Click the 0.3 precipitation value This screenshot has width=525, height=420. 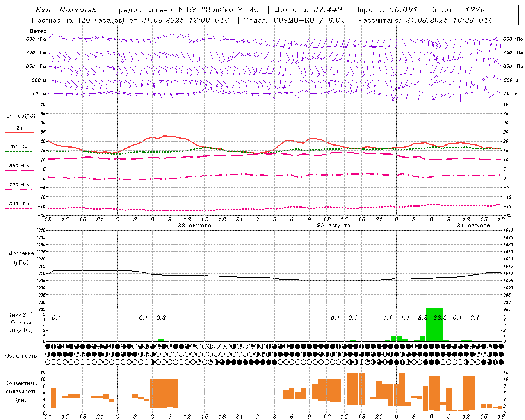coord(161,318)
